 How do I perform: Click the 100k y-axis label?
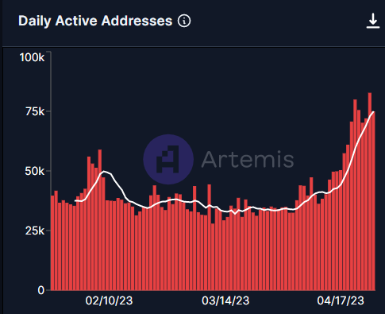(33, 57)
